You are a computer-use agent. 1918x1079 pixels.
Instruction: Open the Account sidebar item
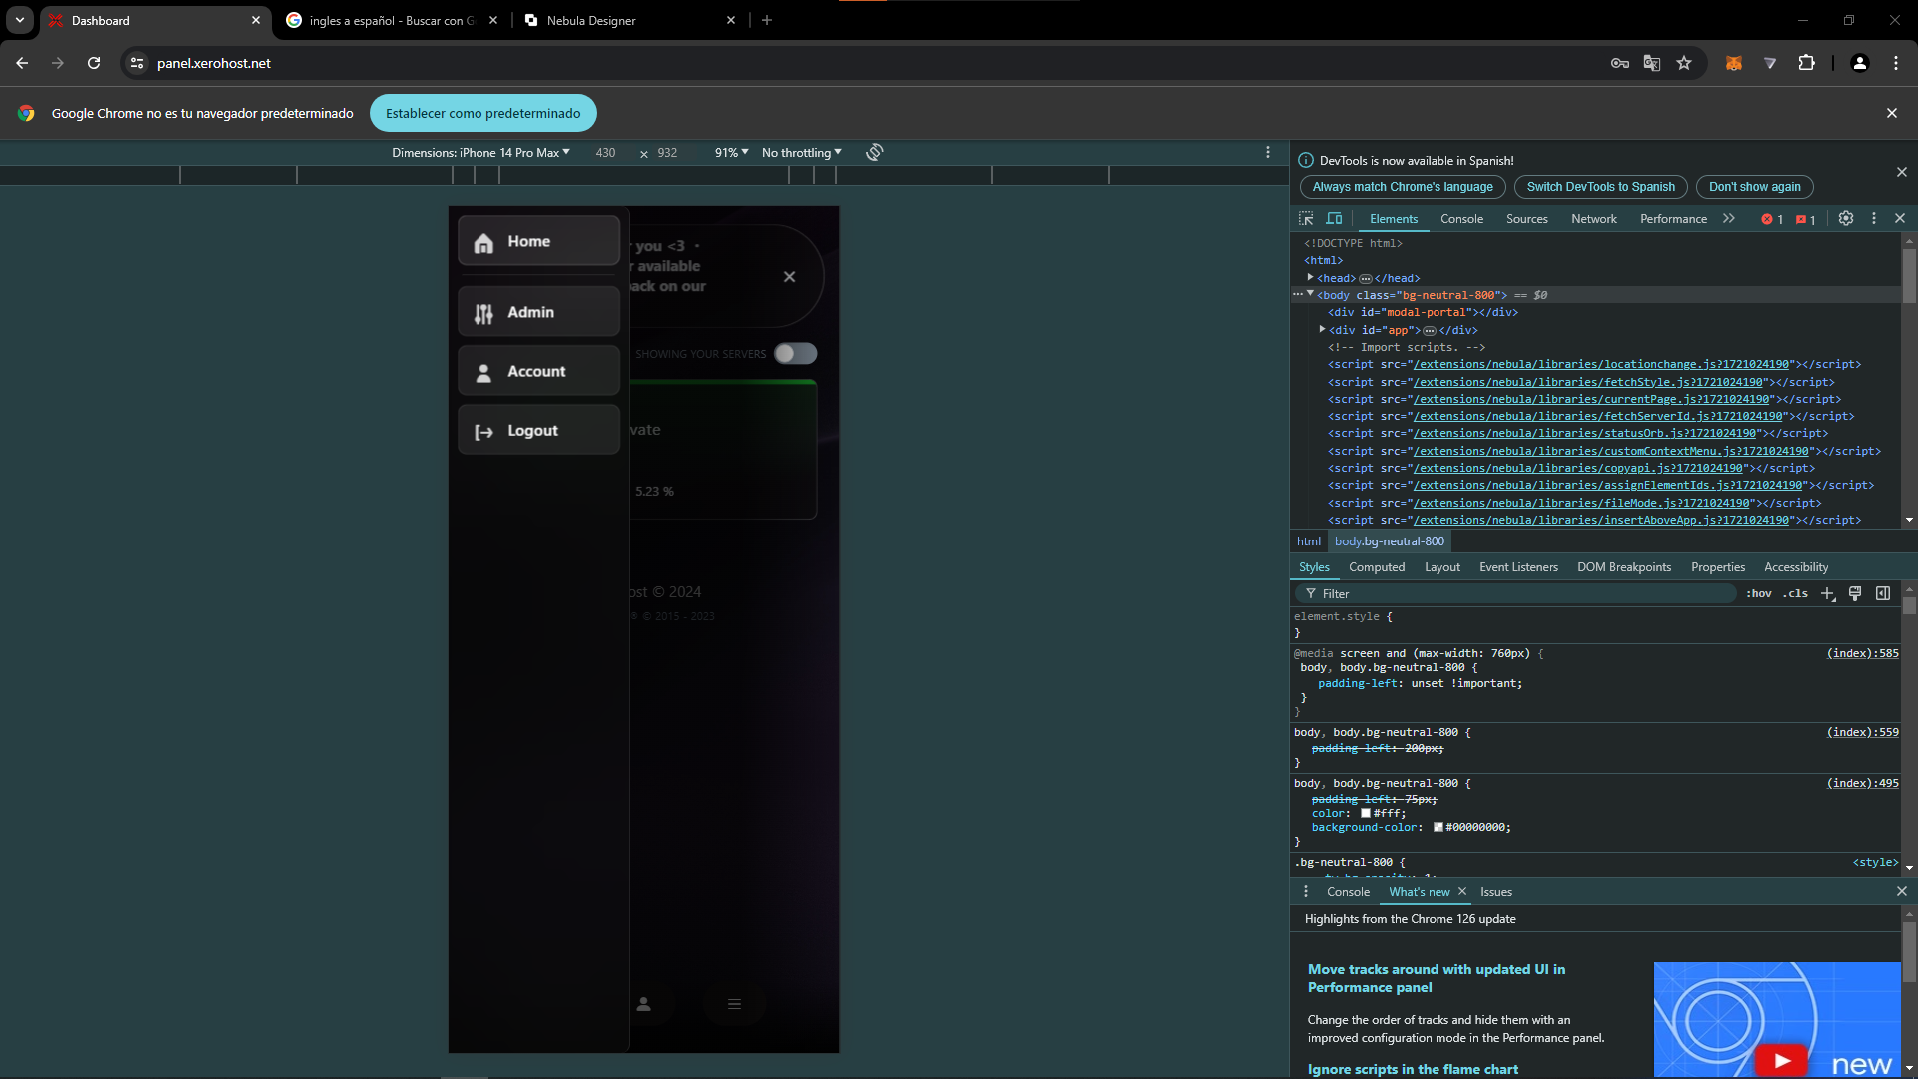tap(538, 371)
